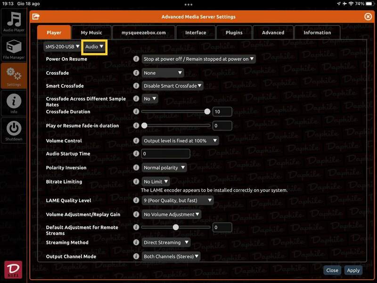The height and width of the screenshot is (283, 377).
Task: Open the Smart Crossfade dropdown
Action: pyautogui.click(x=172, y=86)
